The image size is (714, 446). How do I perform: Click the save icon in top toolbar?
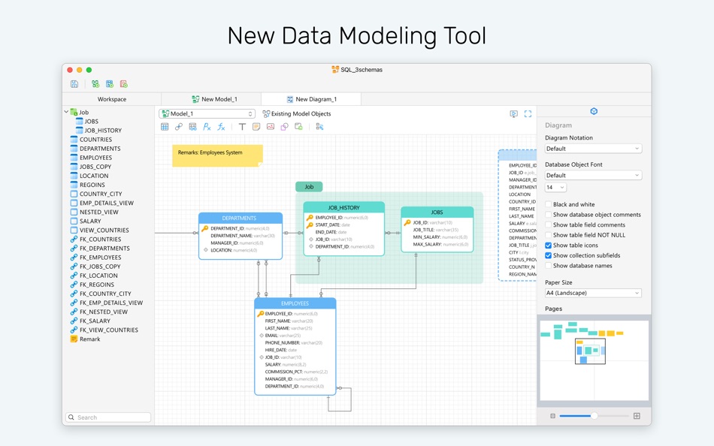(x=74, y=84)
